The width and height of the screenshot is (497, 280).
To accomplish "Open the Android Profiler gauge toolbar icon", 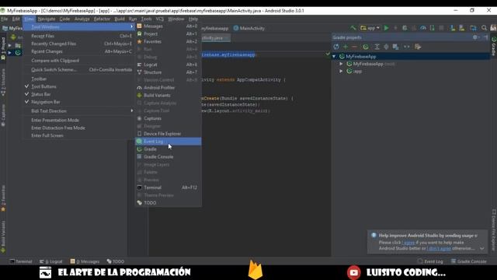I will pos(422,28).
